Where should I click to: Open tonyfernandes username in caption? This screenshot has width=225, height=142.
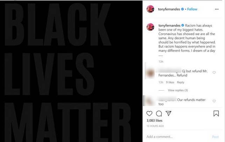169,25
